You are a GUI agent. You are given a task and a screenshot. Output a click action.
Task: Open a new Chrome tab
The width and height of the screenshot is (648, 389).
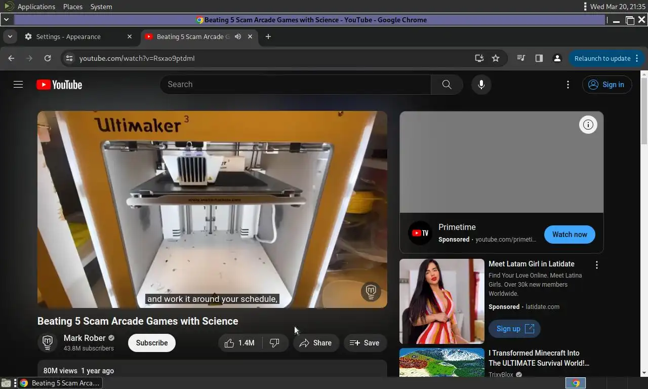pyautogui.click(x=268, y=36)
